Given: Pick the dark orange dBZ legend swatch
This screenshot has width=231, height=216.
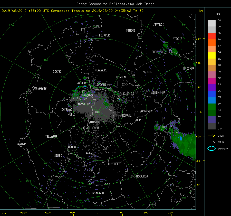Looking at the screenshot, I should tap(211, 43).
